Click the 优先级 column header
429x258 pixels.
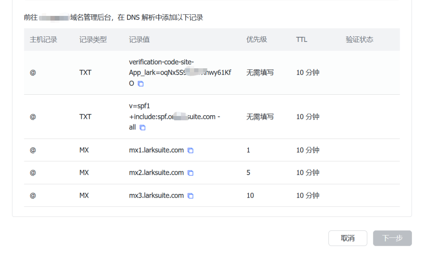point(256,40)
